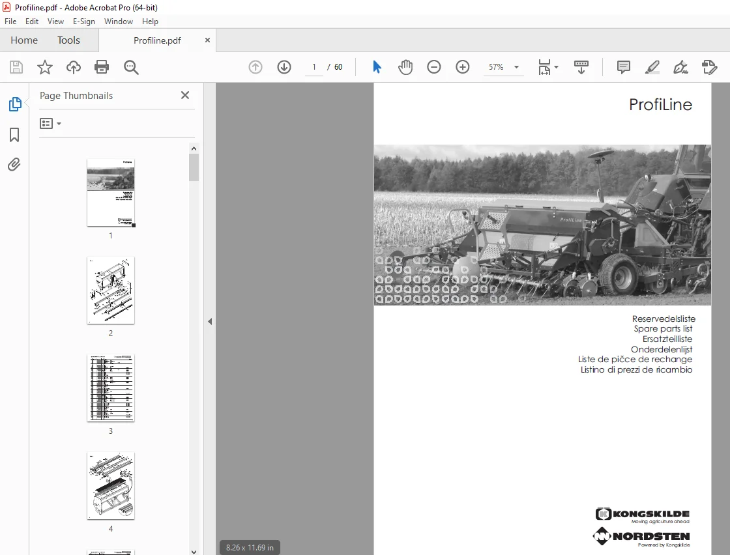Select page 1 thumbnail
This screenshot has width=730, height=555.
tap(111, 193)
